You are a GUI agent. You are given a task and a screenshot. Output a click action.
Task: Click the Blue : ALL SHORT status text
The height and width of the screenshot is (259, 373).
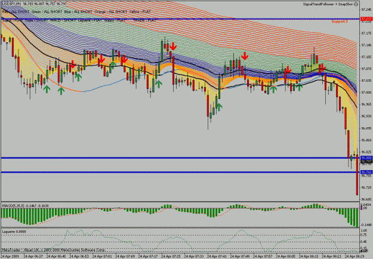(x=78, y=12)
